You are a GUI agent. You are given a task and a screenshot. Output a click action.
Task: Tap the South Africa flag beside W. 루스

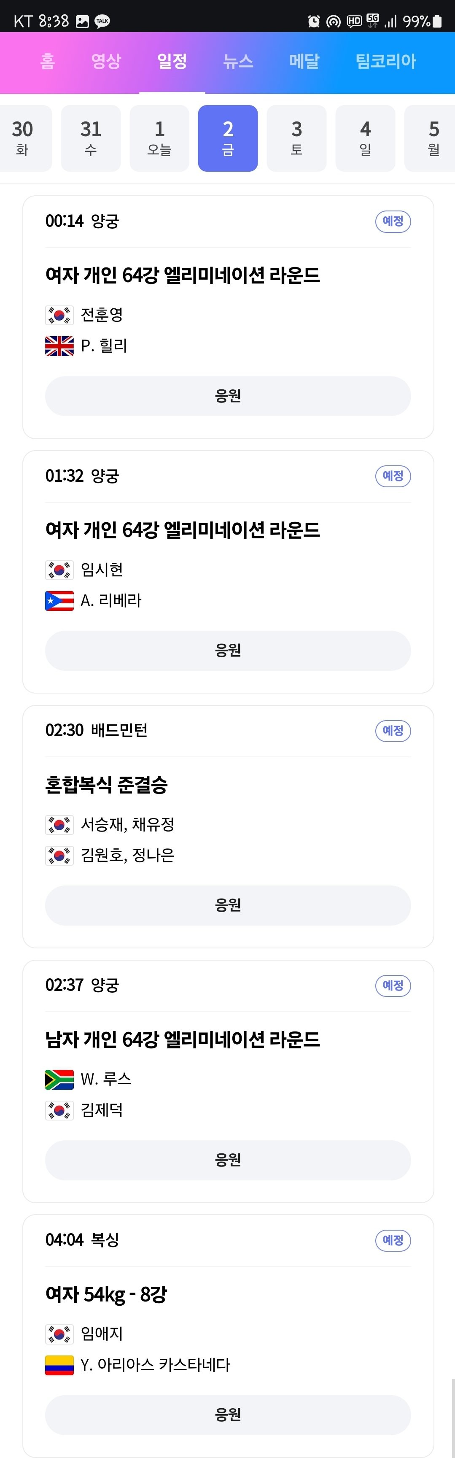click(x=59, y=1079)
